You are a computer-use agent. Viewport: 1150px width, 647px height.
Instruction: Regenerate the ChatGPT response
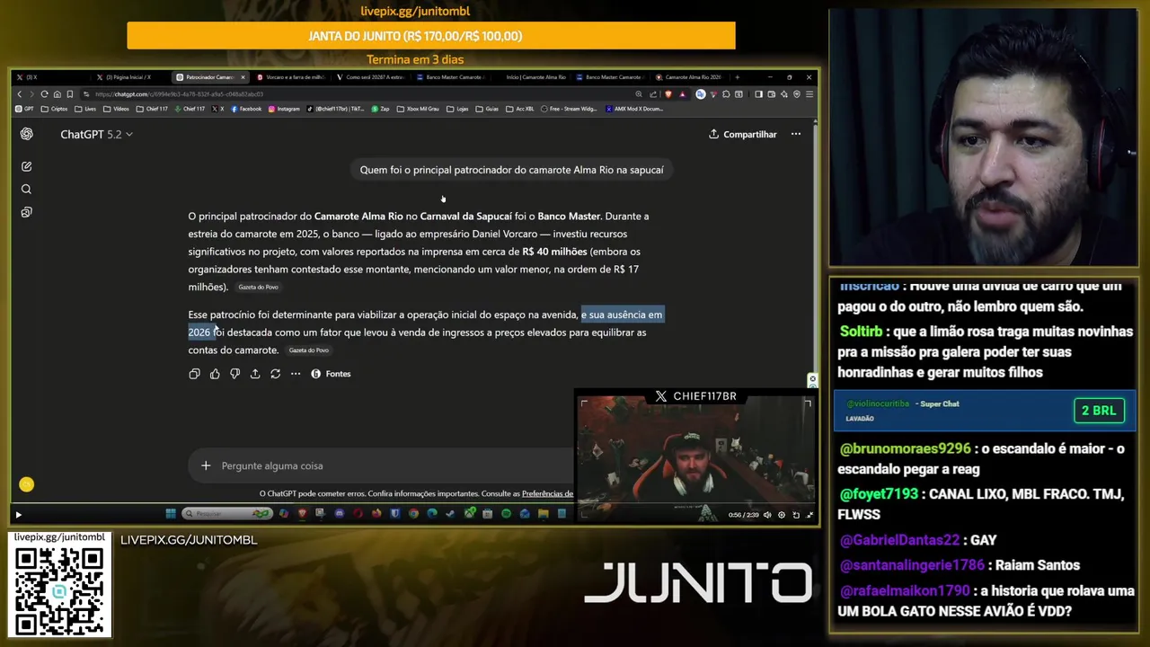tap(276, 374)
